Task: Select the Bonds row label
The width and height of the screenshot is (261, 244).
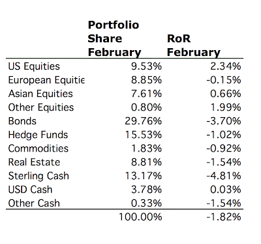Action: pos(22,121)
